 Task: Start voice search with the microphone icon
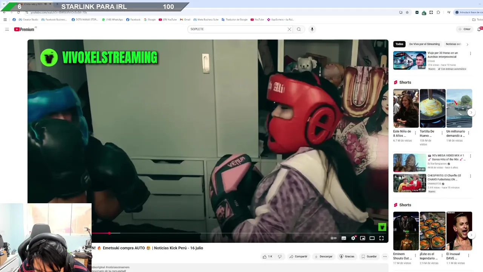click(x=312, y=29)
